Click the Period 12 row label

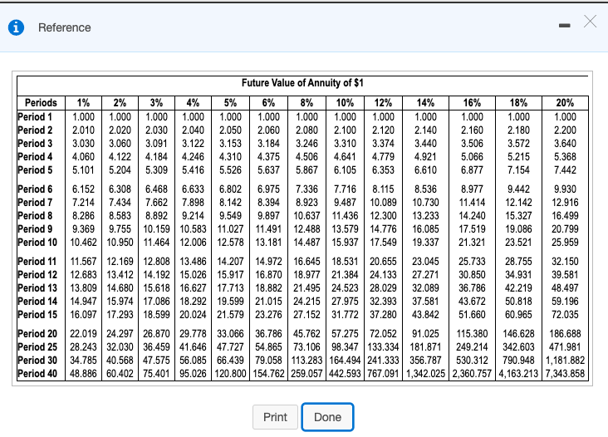pos(37,274)
